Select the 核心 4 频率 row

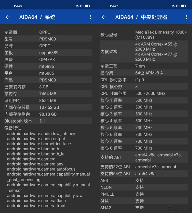pos(144,121)
